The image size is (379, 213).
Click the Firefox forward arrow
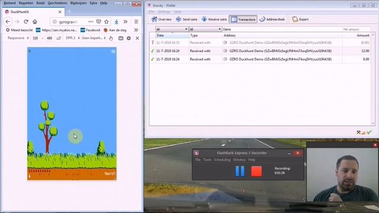coord(17,22)
